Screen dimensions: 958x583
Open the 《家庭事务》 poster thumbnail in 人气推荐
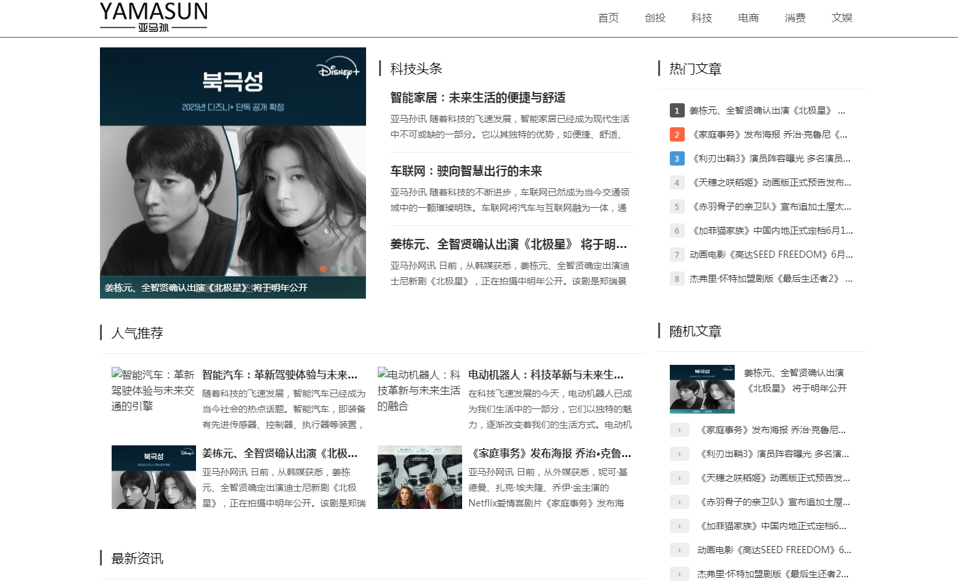tap(420, 477)
